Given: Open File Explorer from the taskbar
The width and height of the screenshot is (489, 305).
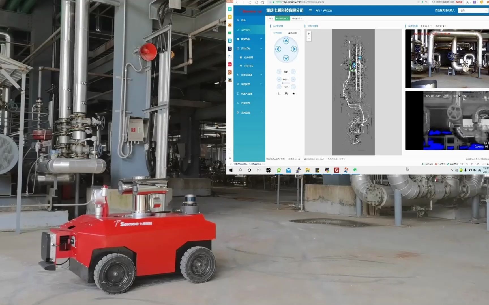Looking at the screenshot, I should [308, 170].
